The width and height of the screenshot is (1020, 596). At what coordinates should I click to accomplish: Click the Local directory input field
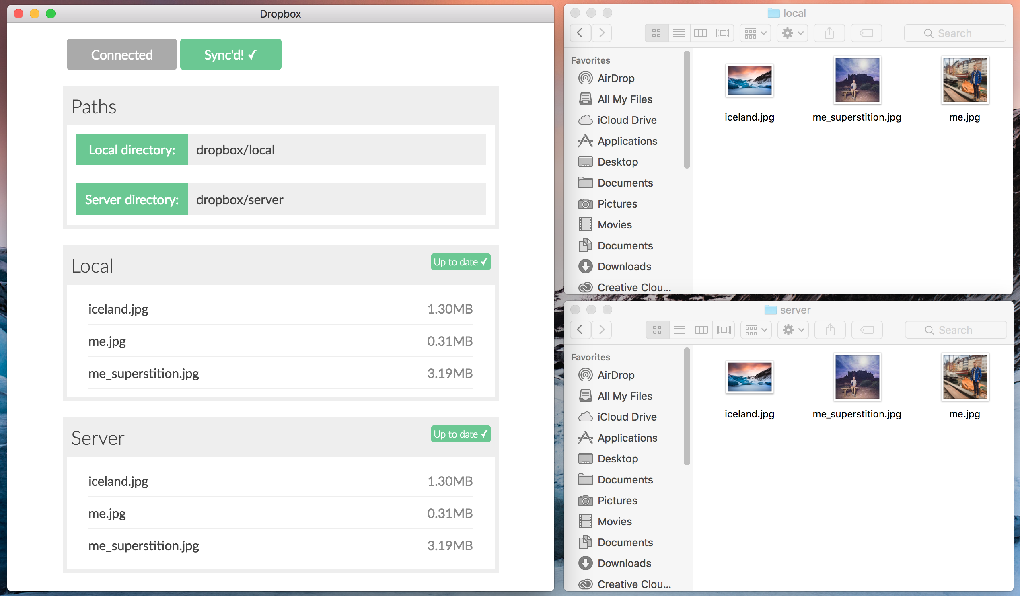point(339,150)
